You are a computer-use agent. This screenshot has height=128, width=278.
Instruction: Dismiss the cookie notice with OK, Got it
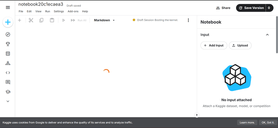(x=268, y=123)
